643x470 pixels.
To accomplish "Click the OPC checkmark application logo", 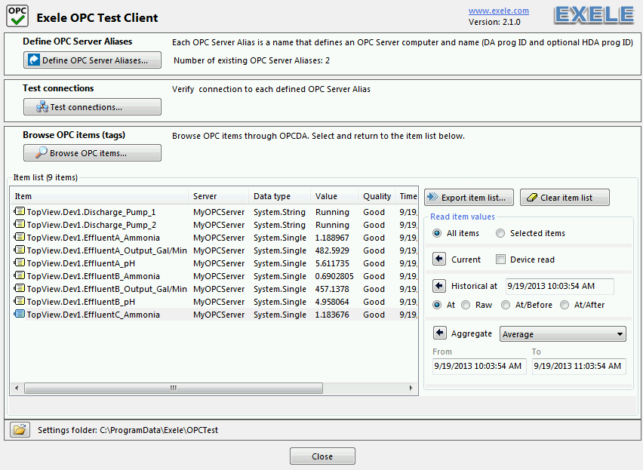I will [17, 17].
